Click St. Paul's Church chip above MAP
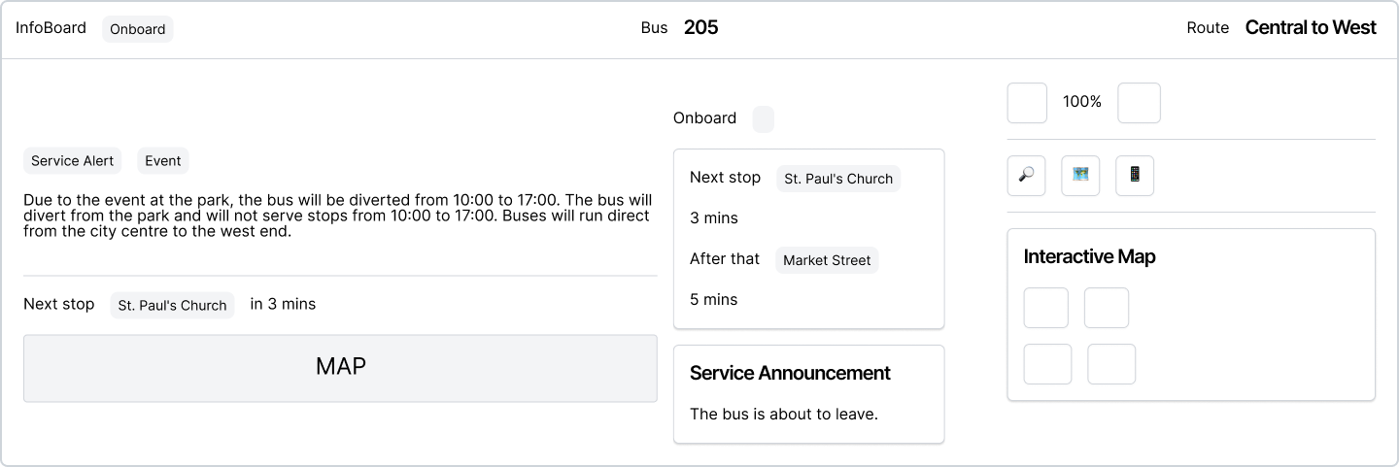The width and height of the screenshot is (1399, 467). 173,305
